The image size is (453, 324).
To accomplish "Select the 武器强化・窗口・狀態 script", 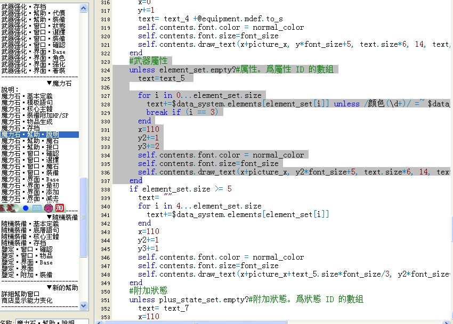I will point(33,26).
